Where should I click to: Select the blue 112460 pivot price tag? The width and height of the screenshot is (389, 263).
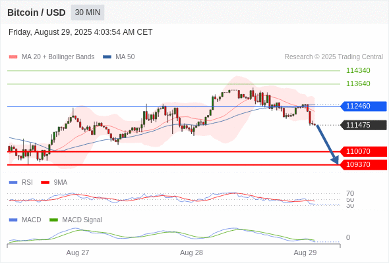click(363, 106)
